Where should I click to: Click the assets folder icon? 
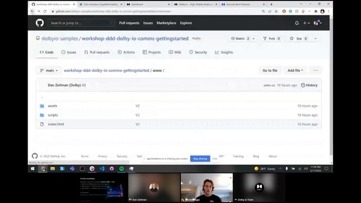(x=42, y=106)
